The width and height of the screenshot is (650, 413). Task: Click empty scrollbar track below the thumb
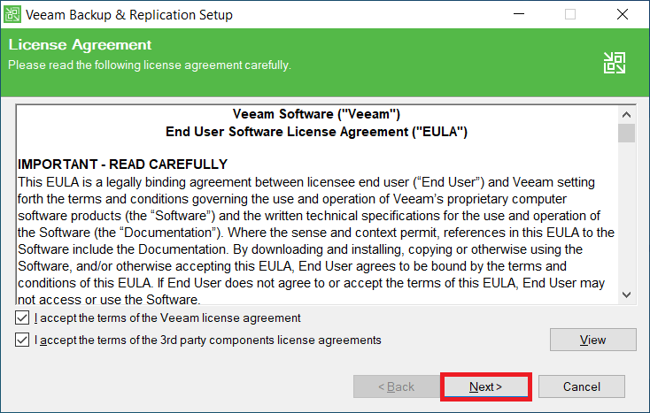[627, 221]
